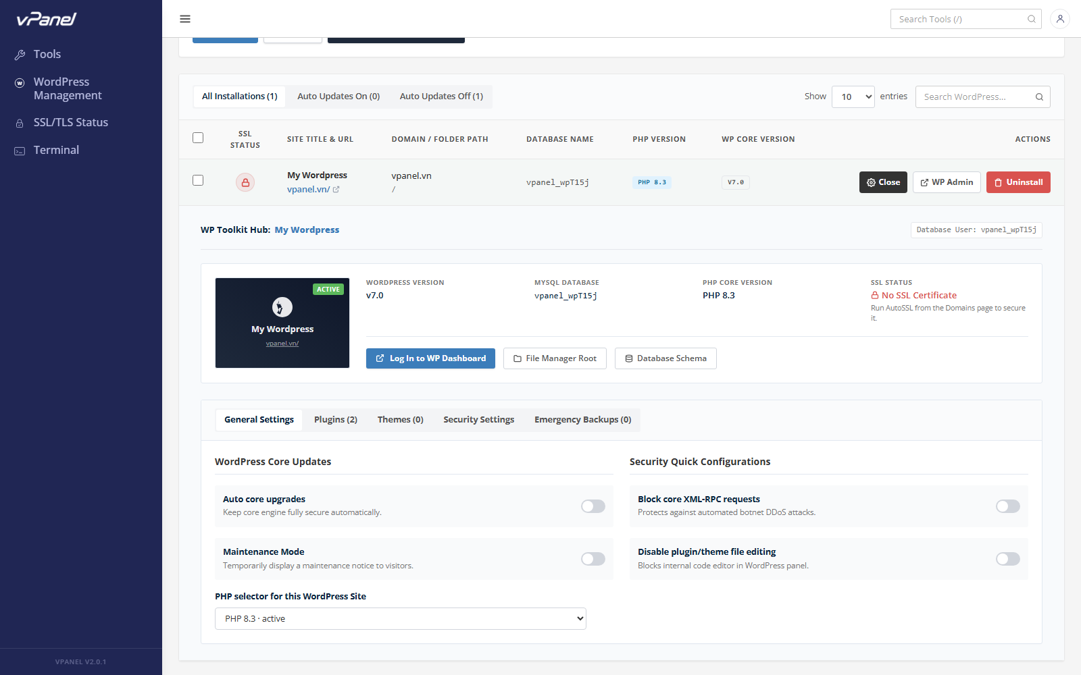Viewport: 1081px width, 675px height.
Task: Open the vpanel.vn/ site link in table
Action: (x=309, y=190)
